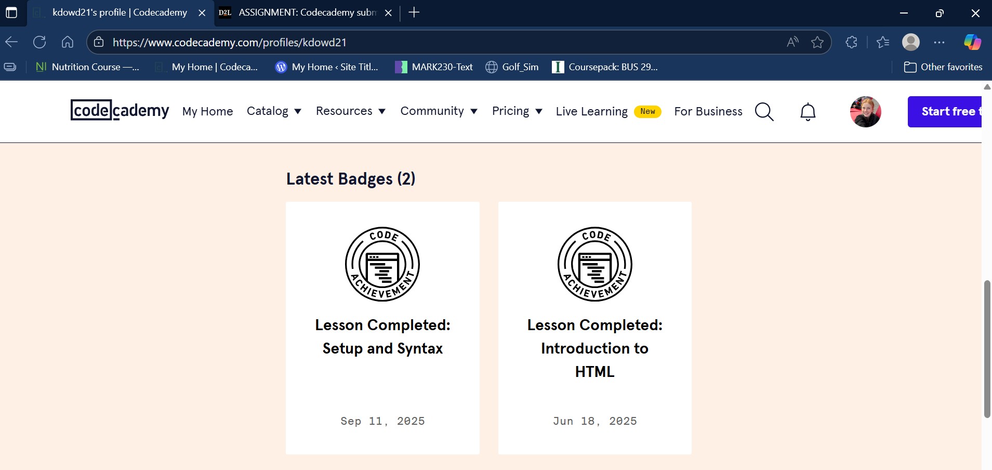The width and height of the screenshot is (992, 470).
Task: Open the Copilot icon in browser toolbar
Action: click(x=972, y=42)
